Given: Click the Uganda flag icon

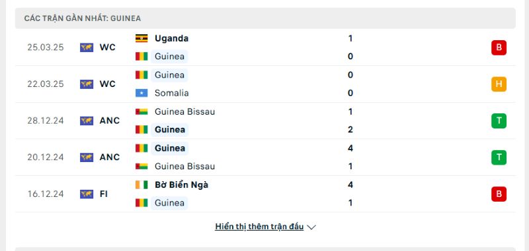Looking at the screenshot, I should [142, 38].
